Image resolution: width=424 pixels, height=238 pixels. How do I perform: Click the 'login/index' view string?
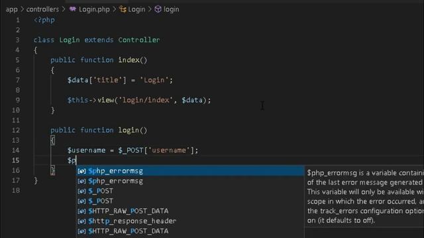(x=146, y=100)
